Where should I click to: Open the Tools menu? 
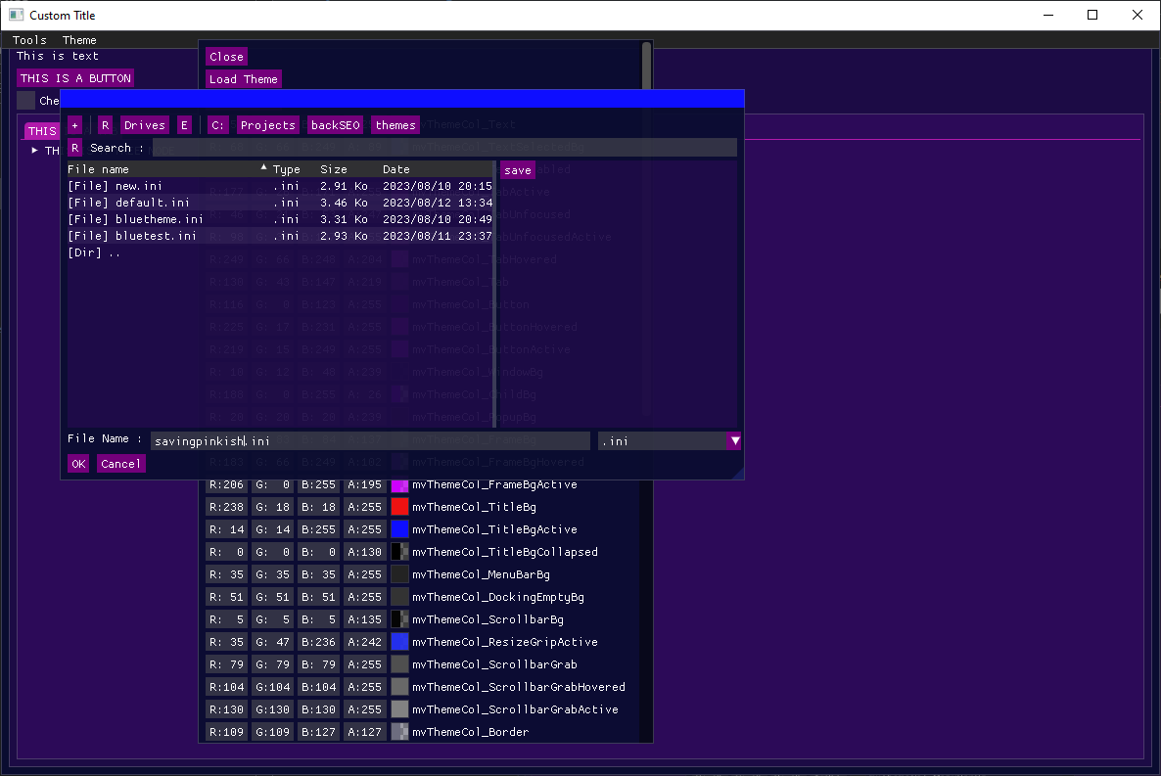[28, 40]
